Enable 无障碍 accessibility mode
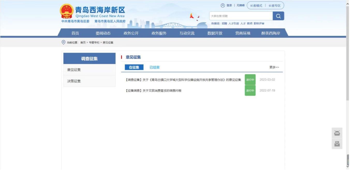This screenshot has height=170, width=350. click(x=240, y=5)
